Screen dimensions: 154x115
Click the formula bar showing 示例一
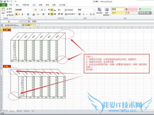point(92,21)
